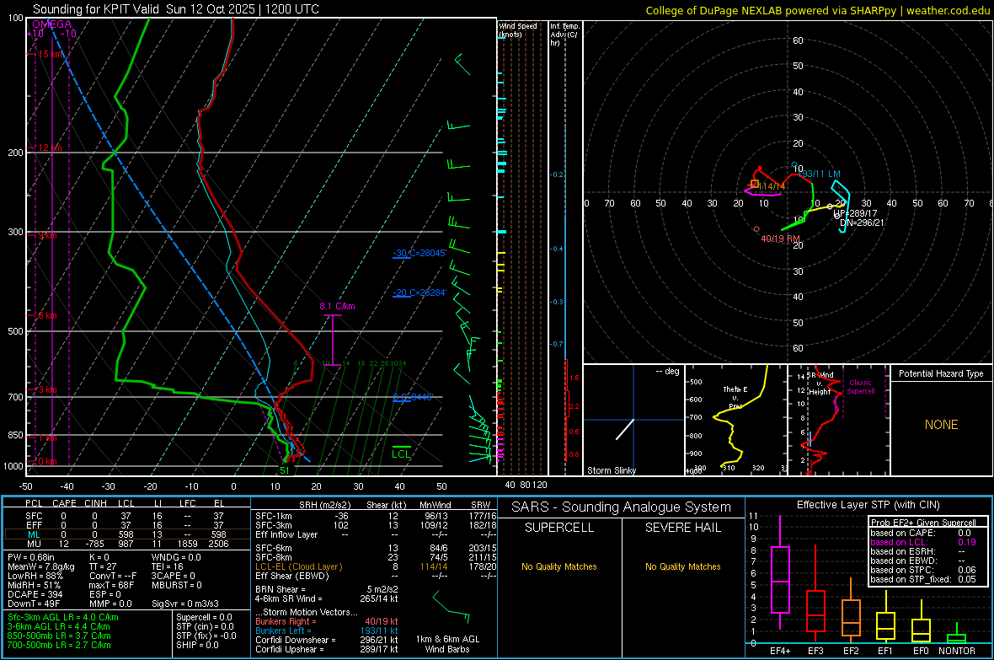This screenshot has height=660, width=994.
Task: Click the SR Wind v. Height label
Action: click(x=820, y=384)
